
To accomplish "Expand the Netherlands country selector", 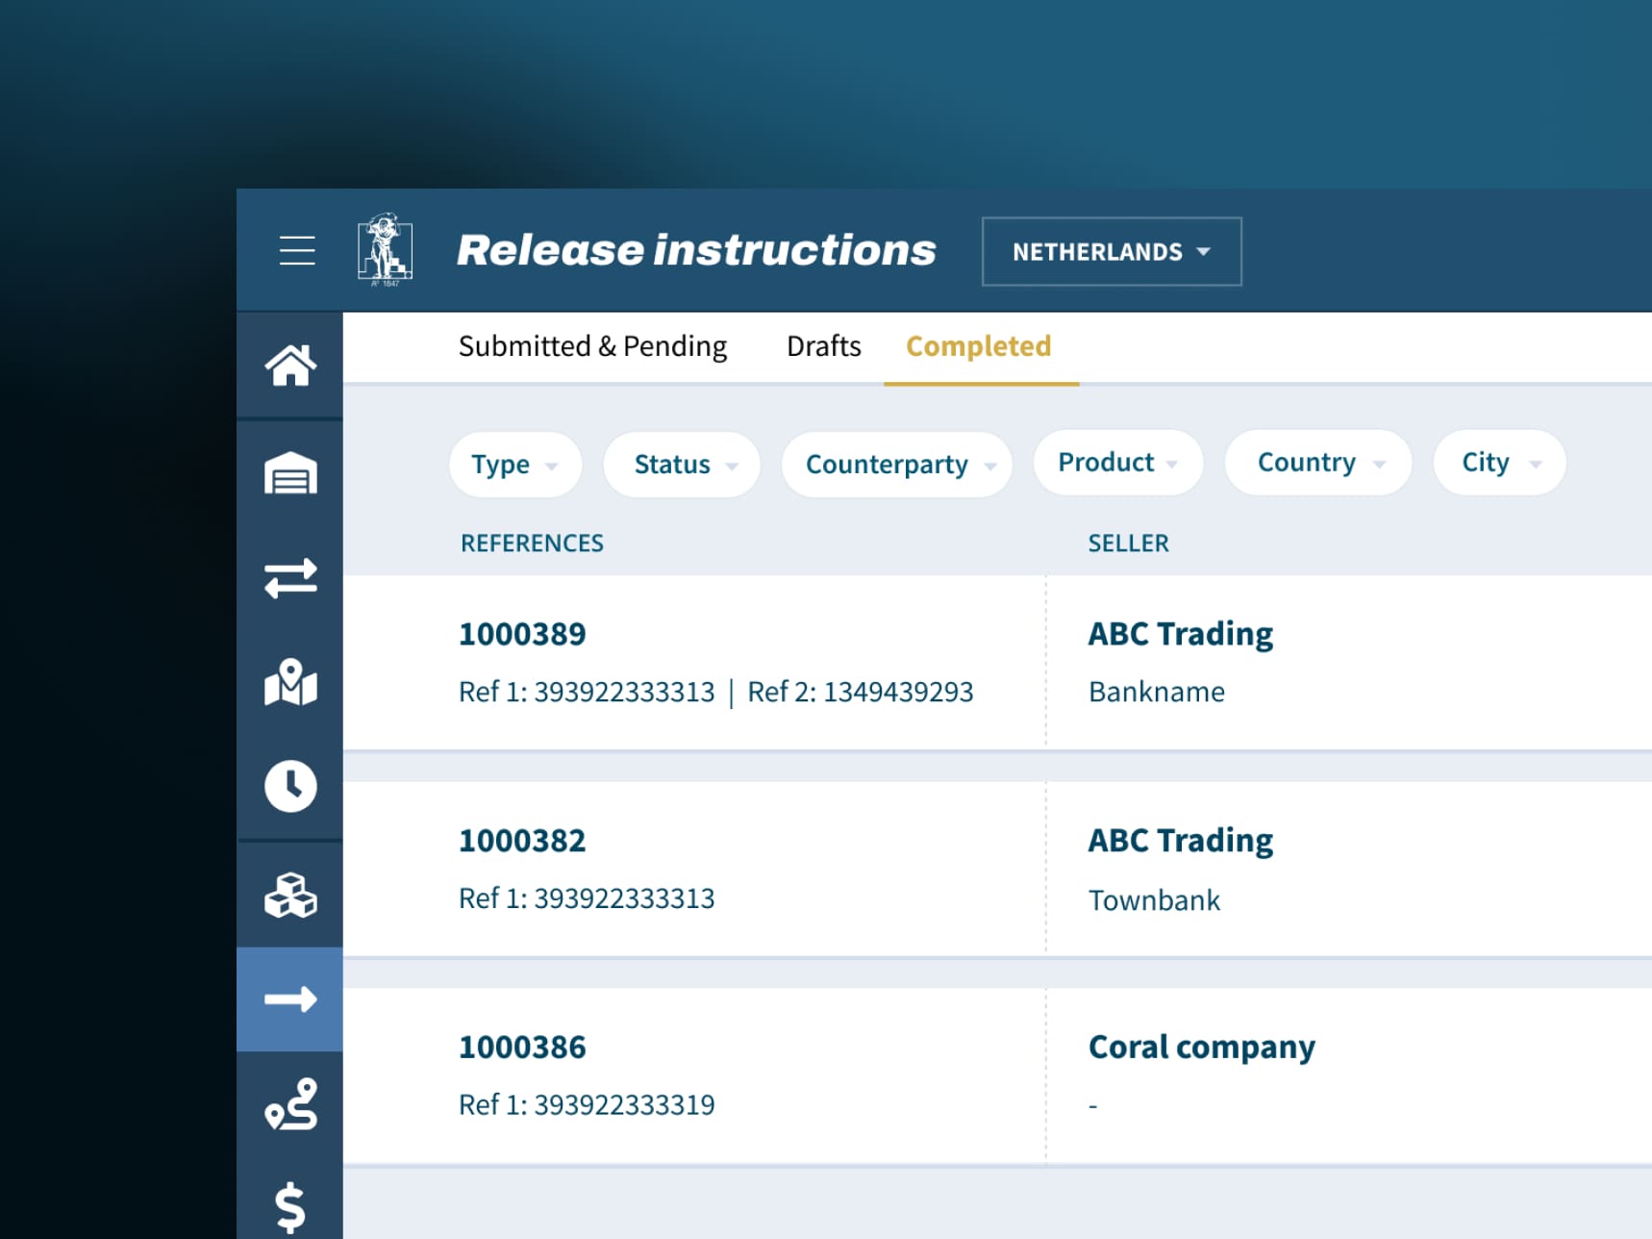I will point(1111,252).
